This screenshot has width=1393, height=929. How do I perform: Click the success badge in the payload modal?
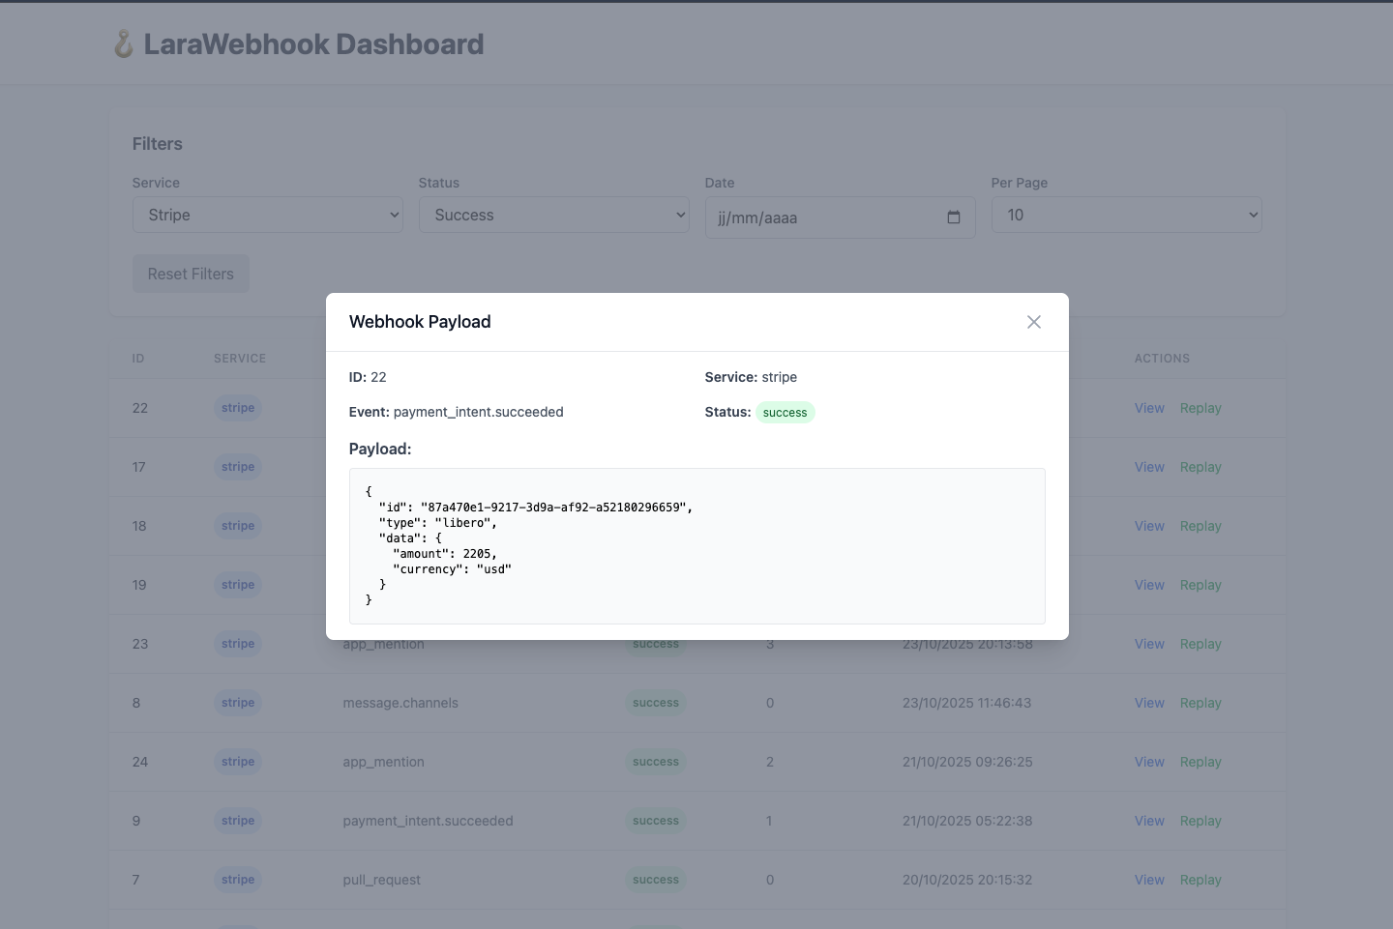[785, 412]
